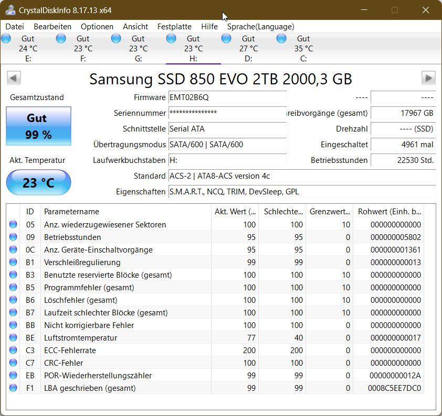442x416 pixels.
Task: Click the Parametername column header
Action: [x=125, y=212]
